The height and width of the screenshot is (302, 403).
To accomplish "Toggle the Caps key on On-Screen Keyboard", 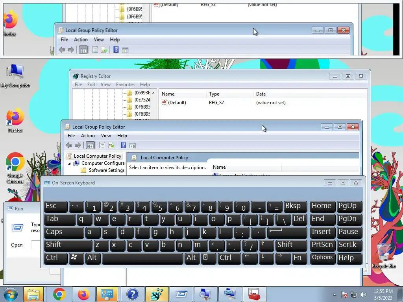I will pyautogui.click(x=64, y=232).
